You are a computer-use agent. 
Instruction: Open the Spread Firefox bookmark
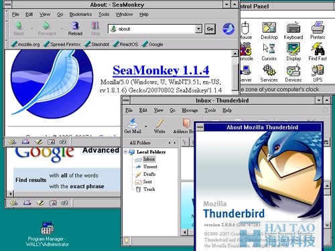point(62,44)
